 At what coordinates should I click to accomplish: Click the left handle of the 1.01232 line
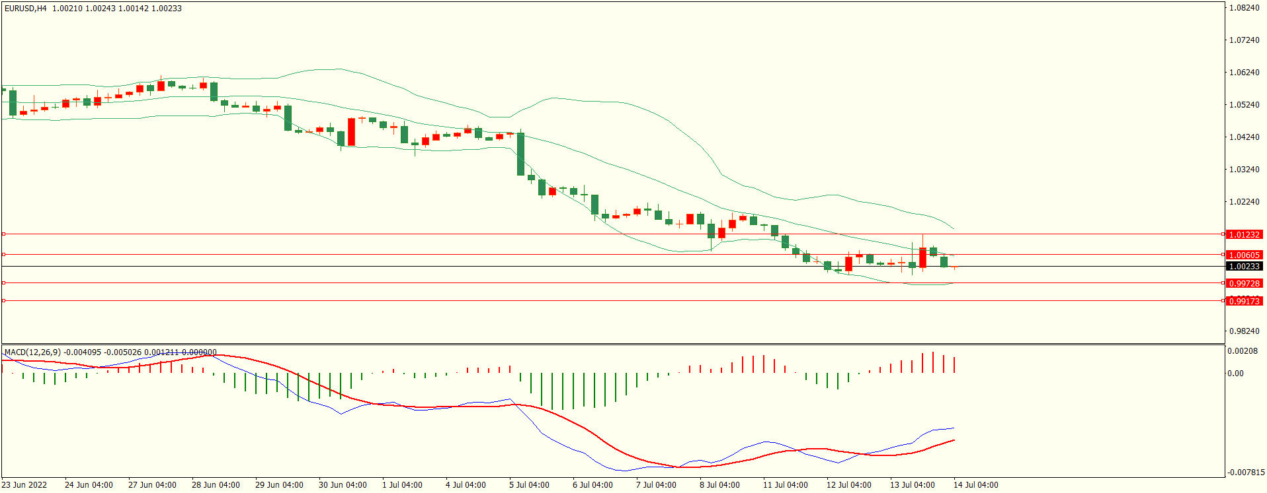pyautogui.click(x=3, y=234)
